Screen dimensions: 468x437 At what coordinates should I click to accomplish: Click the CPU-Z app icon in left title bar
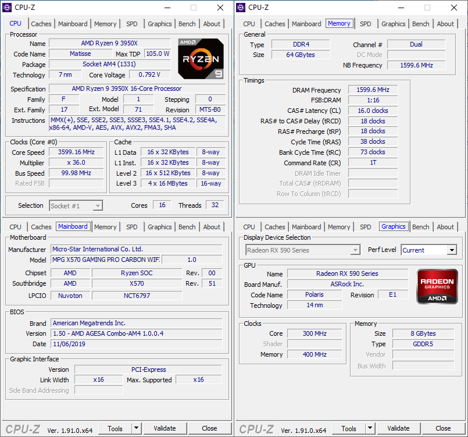(x=9, y=8)
